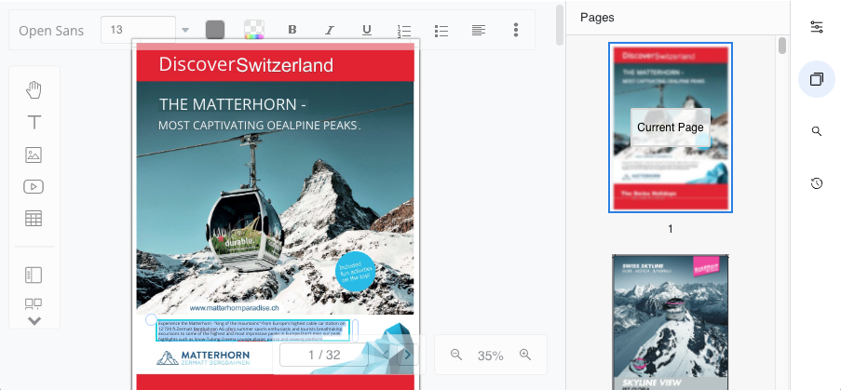Toggle underline formatting
Screen dimensions: 841x390
point(367,30)
